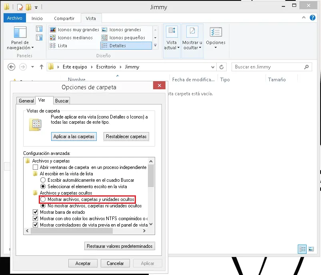Select Escribir automáticamente en el cuadro Buscar
321x275 pixels.
[x=43, y=180]
